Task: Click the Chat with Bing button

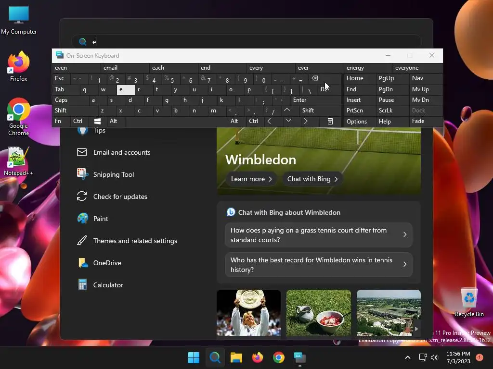Action: (312, 179)
